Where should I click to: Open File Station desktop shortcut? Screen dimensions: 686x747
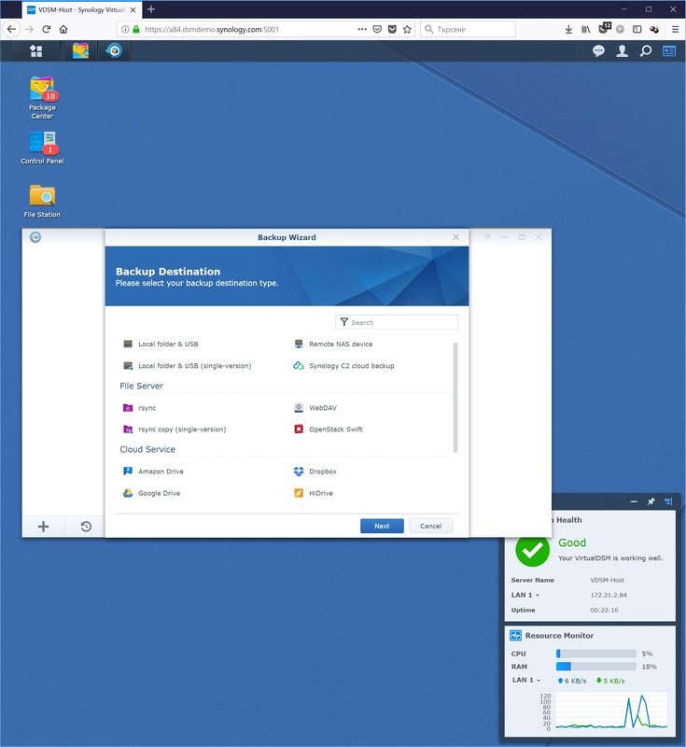[42, 202]
